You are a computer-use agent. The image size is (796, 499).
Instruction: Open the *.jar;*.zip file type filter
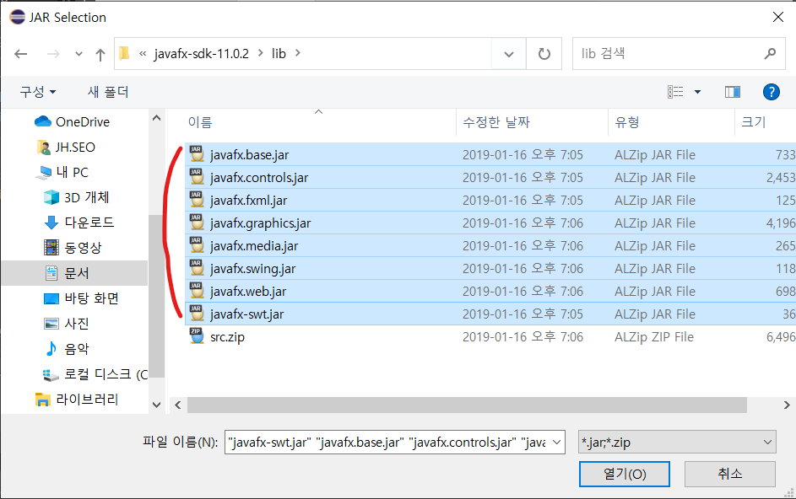(677, 443)
